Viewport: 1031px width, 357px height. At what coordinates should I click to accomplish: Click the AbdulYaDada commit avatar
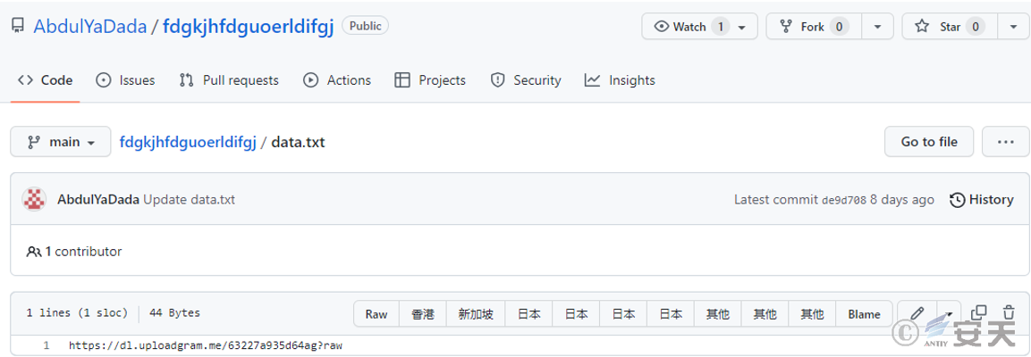click(34, 200)
